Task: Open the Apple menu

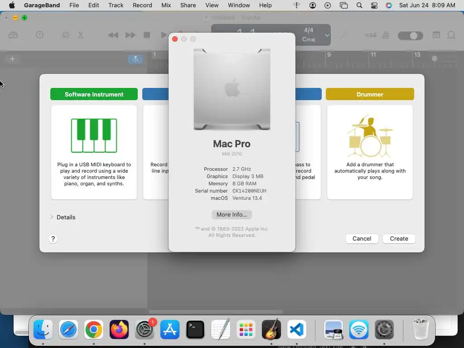Action: click(x=12, y=5)
